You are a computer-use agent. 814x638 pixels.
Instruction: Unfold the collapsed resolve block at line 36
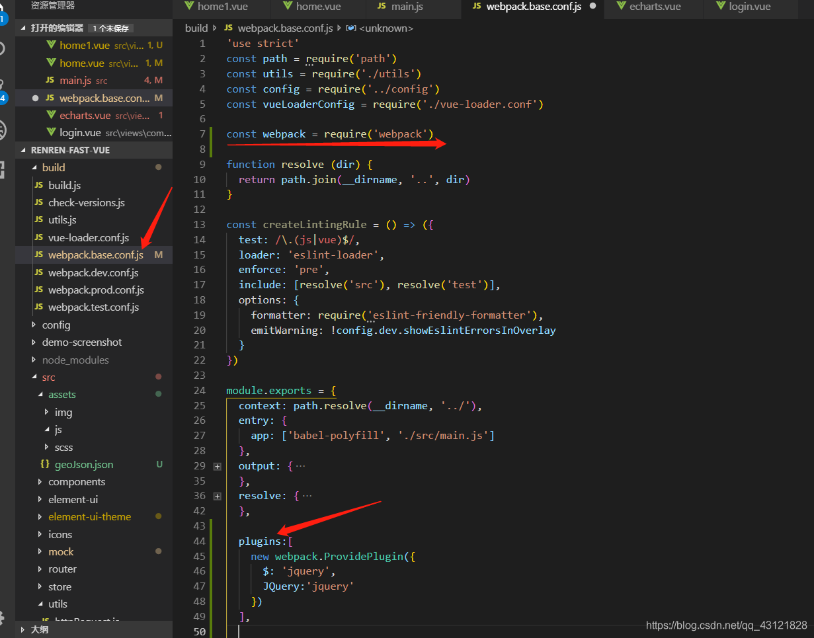(x=218, y=496)
